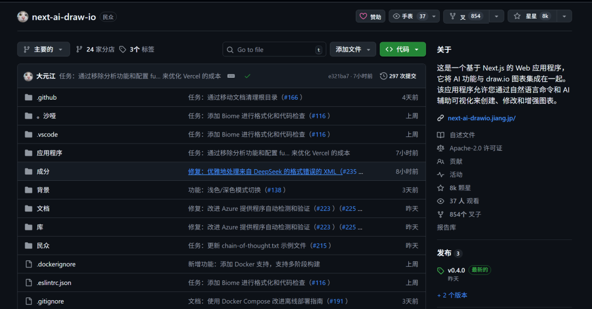592x309 pixels.
Task: Open the 854 forks (叉子) link
Action: click(x=465, y=214)
